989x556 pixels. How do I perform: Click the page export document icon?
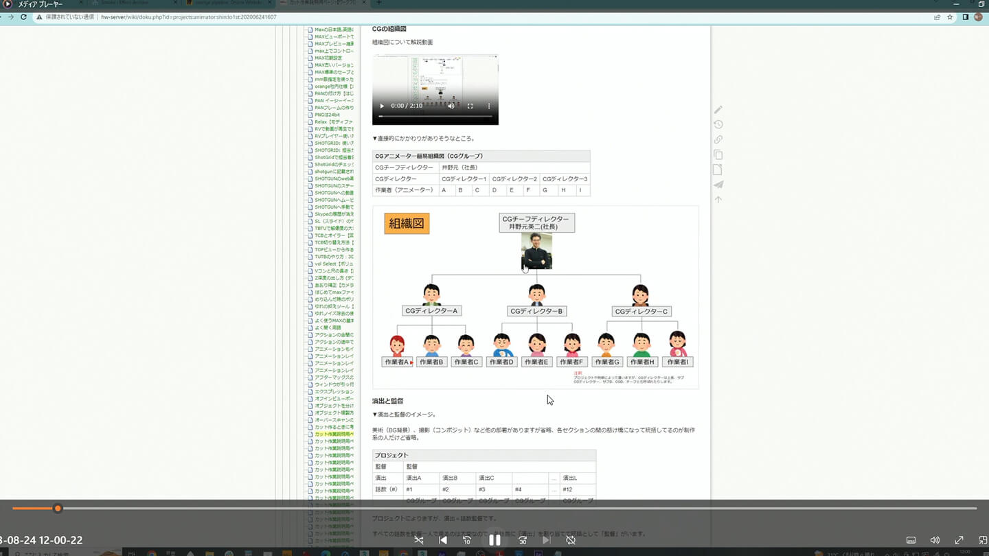[718, 170]
